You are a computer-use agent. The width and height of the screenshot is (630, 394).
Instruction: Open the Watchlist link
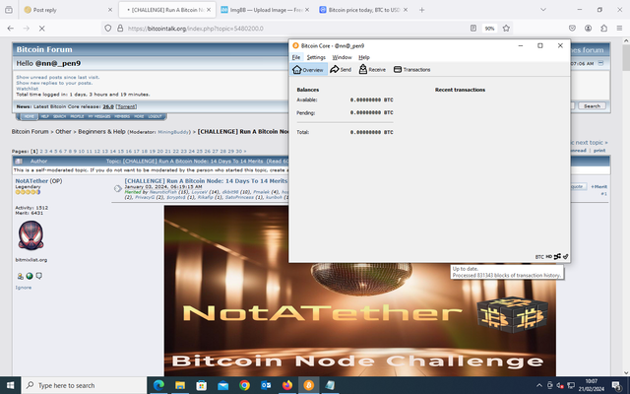tap(27, 89)
